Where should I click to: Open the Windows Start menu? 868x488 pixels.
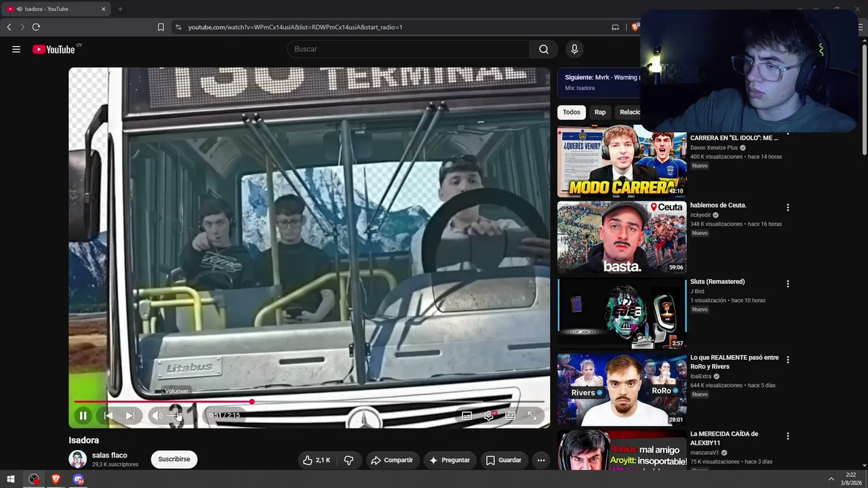(x=11, y=479)
